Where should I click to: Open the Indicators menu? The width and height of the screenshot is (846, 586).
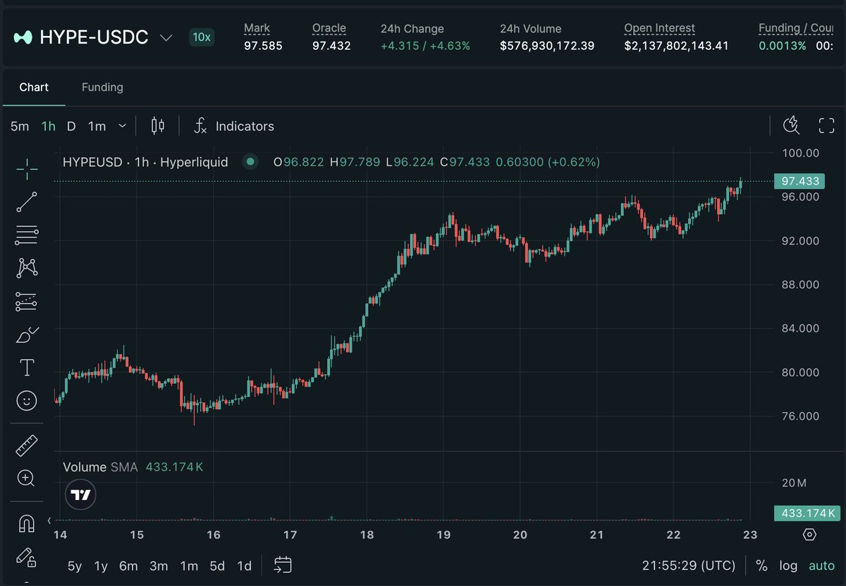(234, 126)
